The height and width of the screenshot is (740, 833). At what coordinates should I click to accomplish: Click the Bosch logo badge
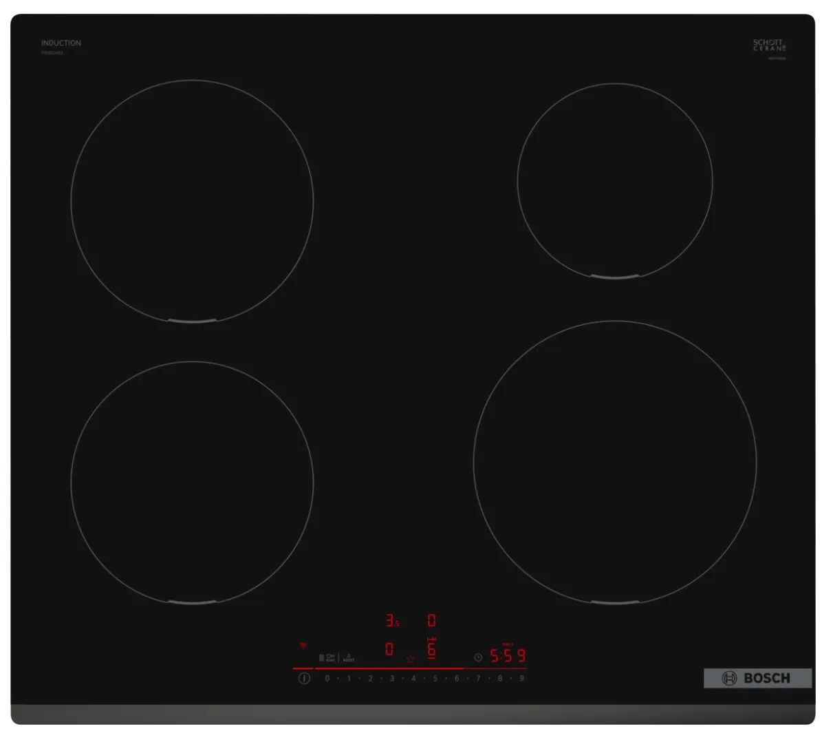point(757,678)
